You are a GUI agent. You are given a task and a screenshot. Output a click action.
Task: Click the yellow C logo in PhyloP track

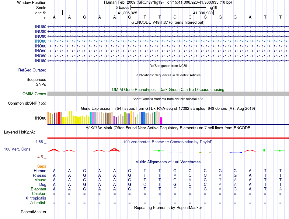[205, 152]
